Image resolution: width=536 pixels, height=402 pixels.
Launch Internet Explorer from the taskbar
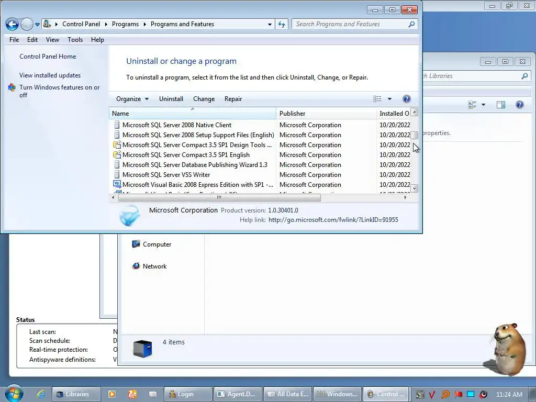(x=41, y=394)
